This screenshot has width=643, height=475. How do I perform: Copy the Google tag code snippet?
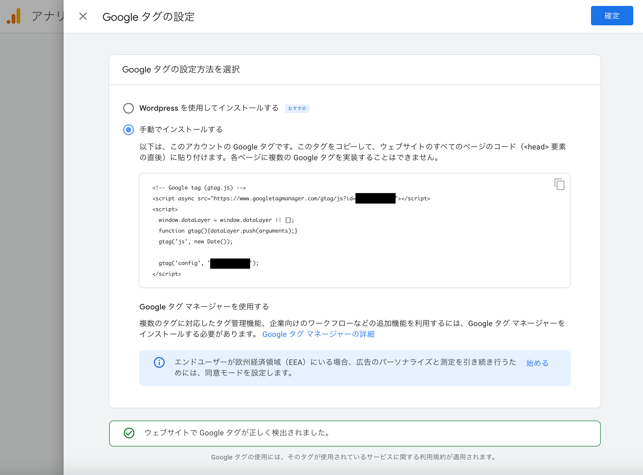[559, 184]
